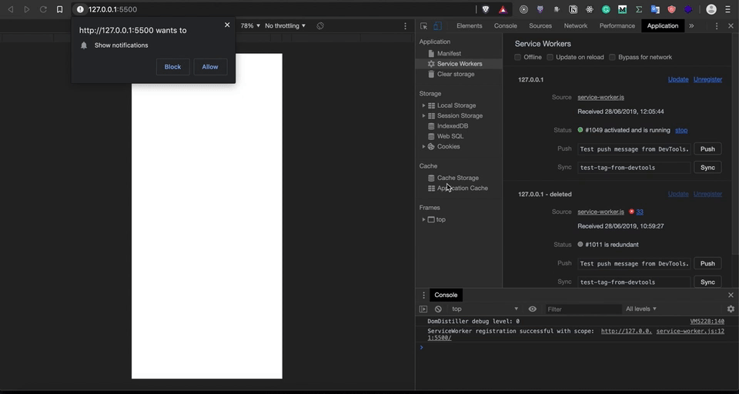Click Update link for active 127.0.0.1 worker
Viewport: 739px width, 394px height.
678,80
